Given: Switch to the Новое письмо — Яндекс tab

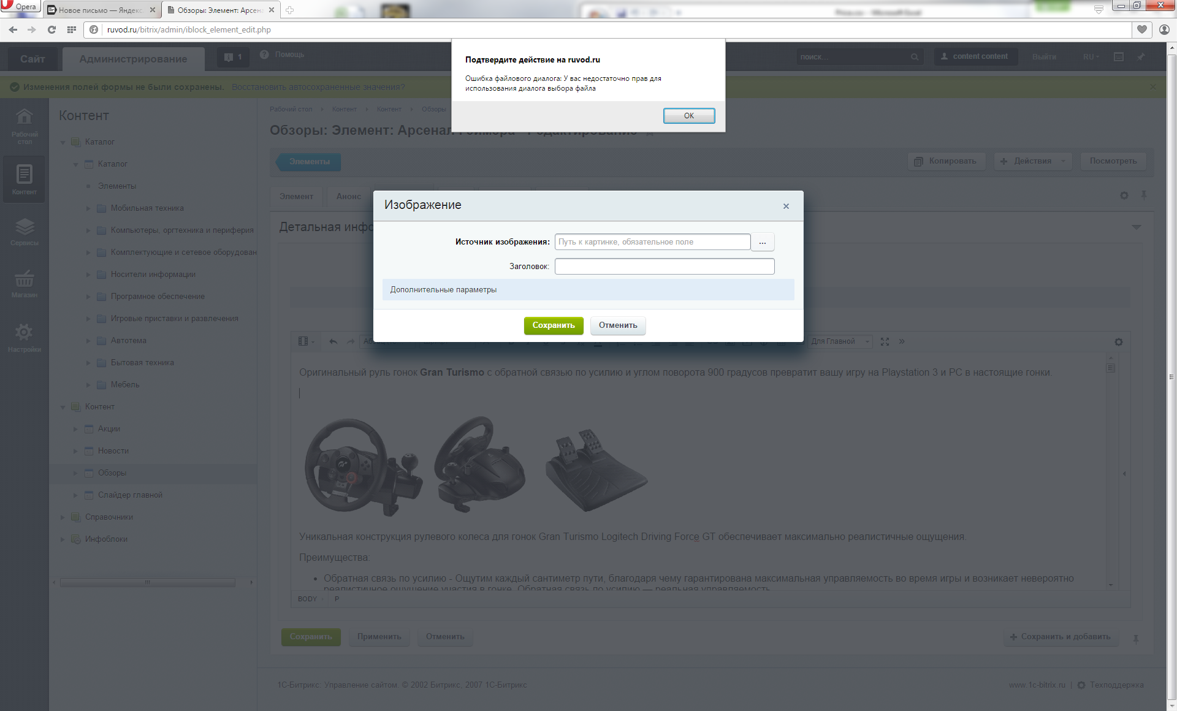Looking at the screenshot, I should (101, 10).
